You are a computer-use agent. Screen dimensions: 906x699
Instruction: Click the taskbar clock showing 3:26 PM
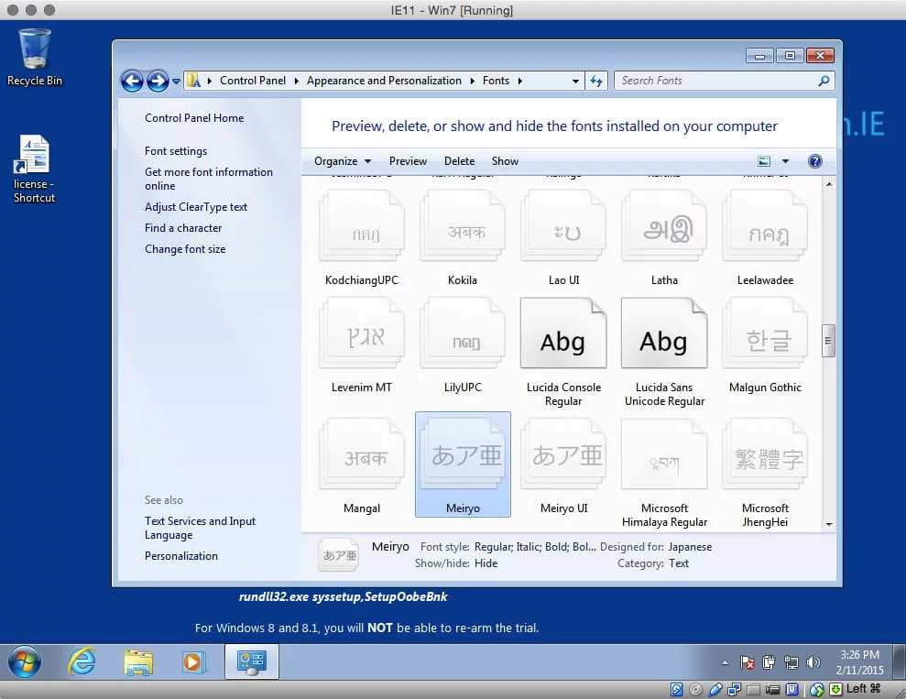[x=859, y=662]
